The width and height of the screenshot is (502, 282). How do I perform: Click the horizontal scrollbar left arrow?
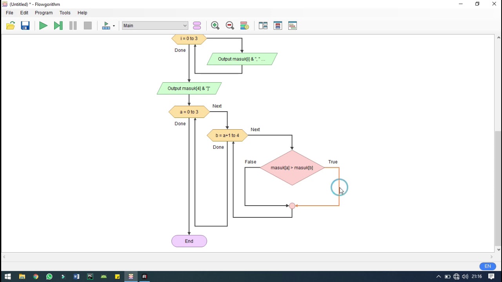click(4, 257)
